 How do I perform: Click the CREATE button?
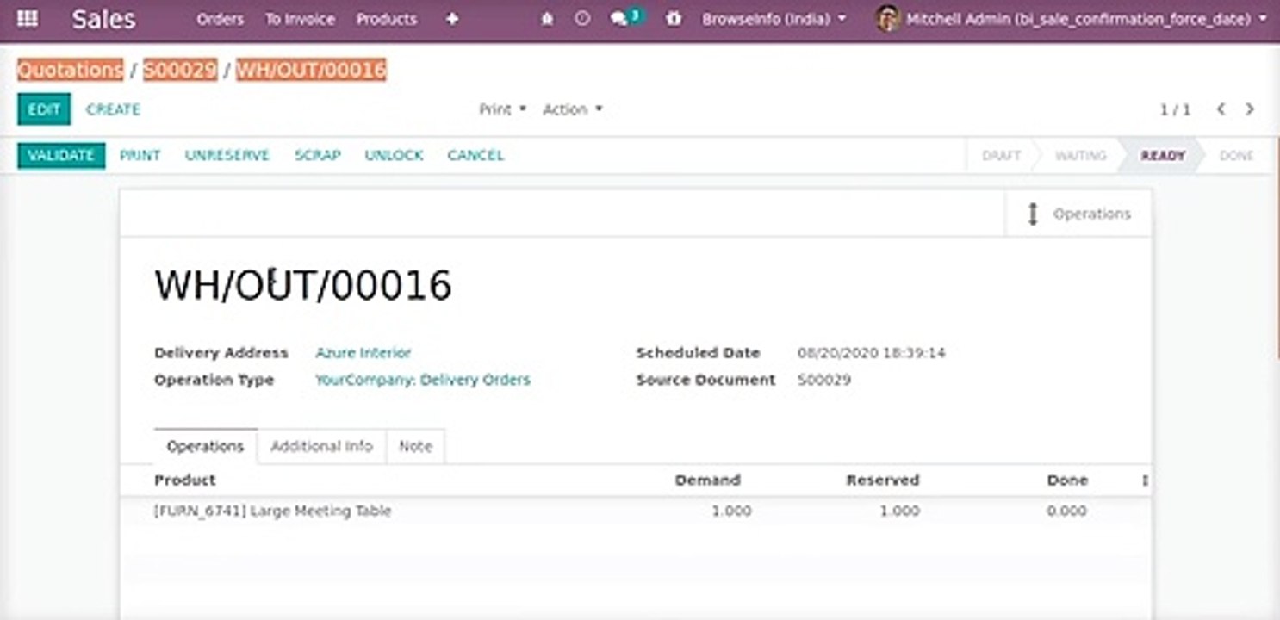(x=113, y=109)
